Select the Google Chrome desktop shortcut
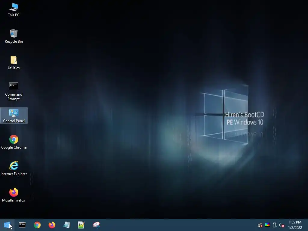The image size is (308, 231). [14, 142]
